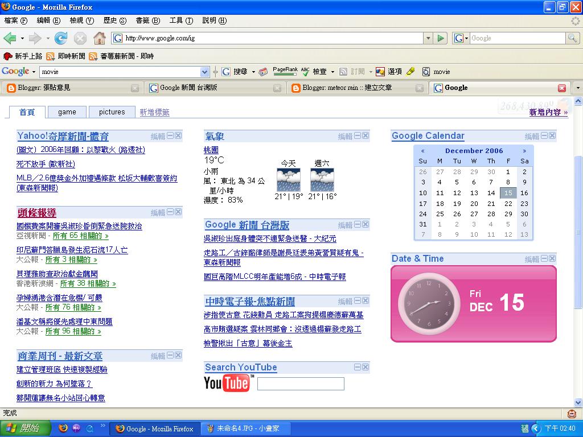
Task: Open the 檔案 menu
Action: 15,20
